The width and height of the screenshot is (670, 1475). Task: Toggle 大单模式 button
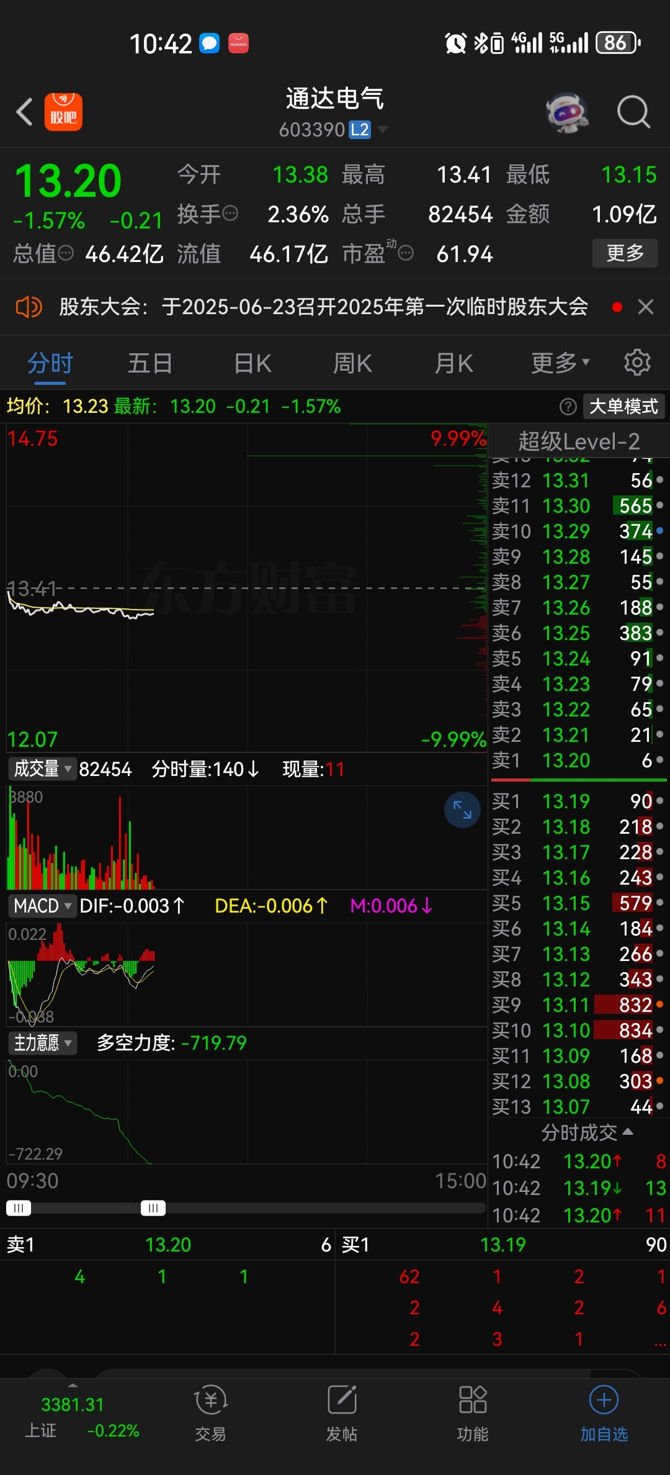click(623, 407)
